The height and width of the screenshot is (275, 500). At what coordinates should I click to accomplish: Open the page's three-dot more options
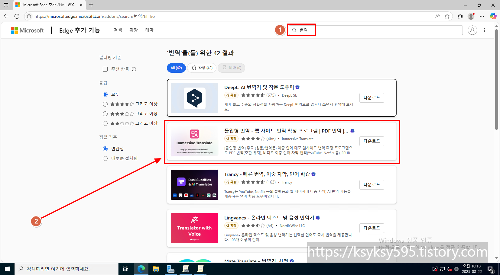tap(485, 30)
